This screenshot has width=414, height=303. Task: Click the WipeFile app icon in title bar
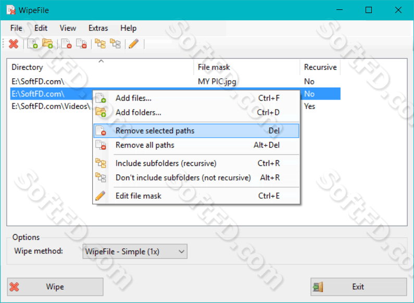point(11,10)
